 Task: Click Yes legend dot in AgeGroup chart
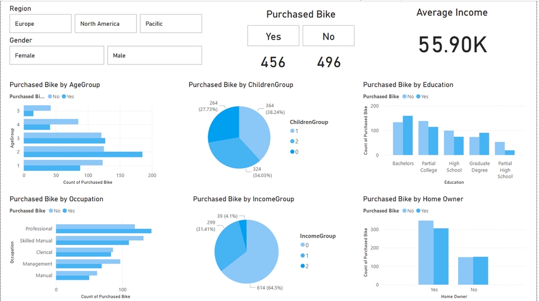click(x=64, y=97)
